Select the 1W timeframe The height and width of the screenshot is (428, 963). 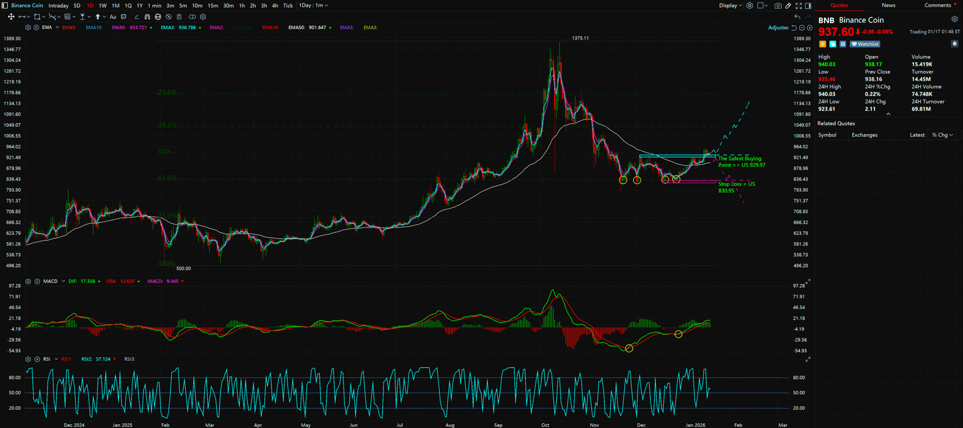tap(103, 5)
